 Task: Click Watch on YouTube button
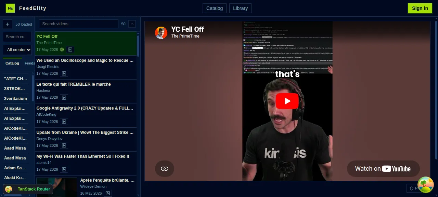click(x=383, y=169)
